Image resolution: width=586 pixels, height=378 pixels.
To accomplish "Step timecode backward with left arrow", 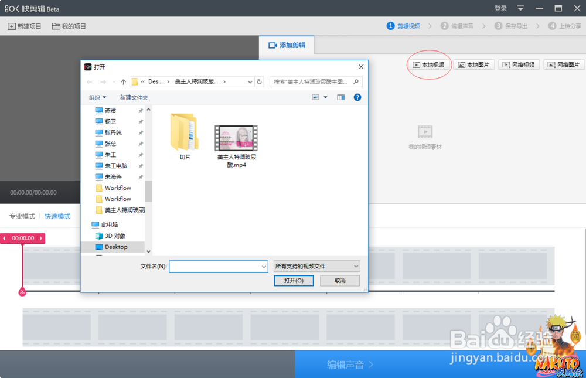I will 5,238.
